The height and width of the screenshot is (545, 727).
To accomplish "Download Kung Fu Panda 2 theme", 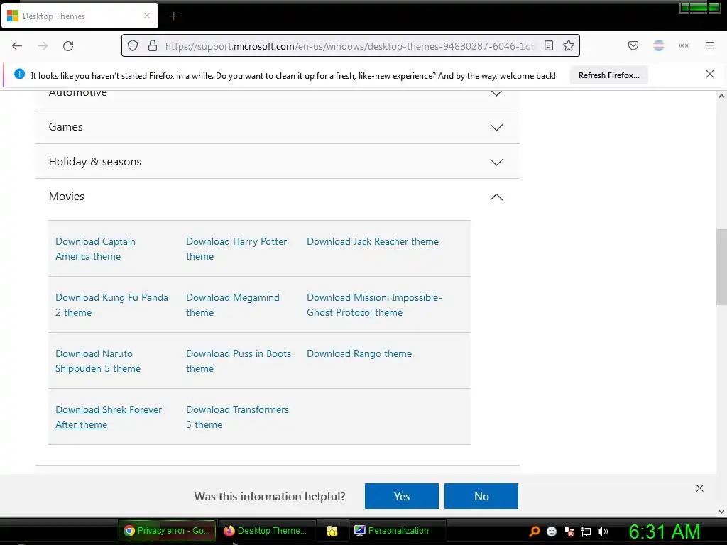I will [x=111, y=305].
